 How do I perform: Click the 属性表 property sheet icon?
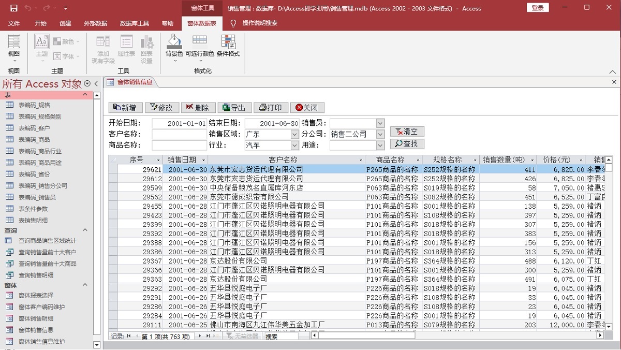pyautogui.click(x=126, y=41)
